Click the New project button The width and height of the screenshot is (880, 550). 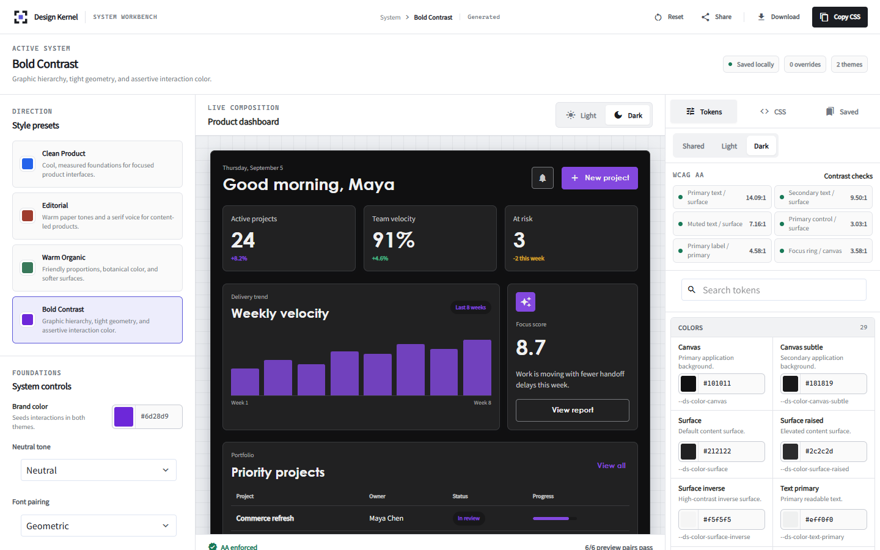pos(599,178)
